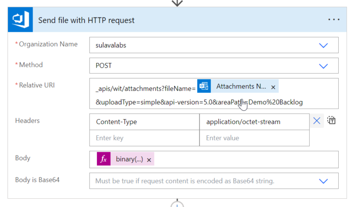Click the _apis/wit/attachments?fileName= text
The width and height of the screenshot is (353, 207).
tap(146, 89)
